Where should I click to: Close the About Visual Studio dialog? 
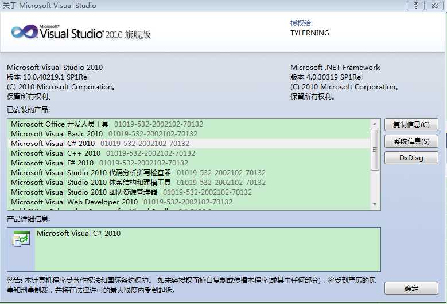434,5
